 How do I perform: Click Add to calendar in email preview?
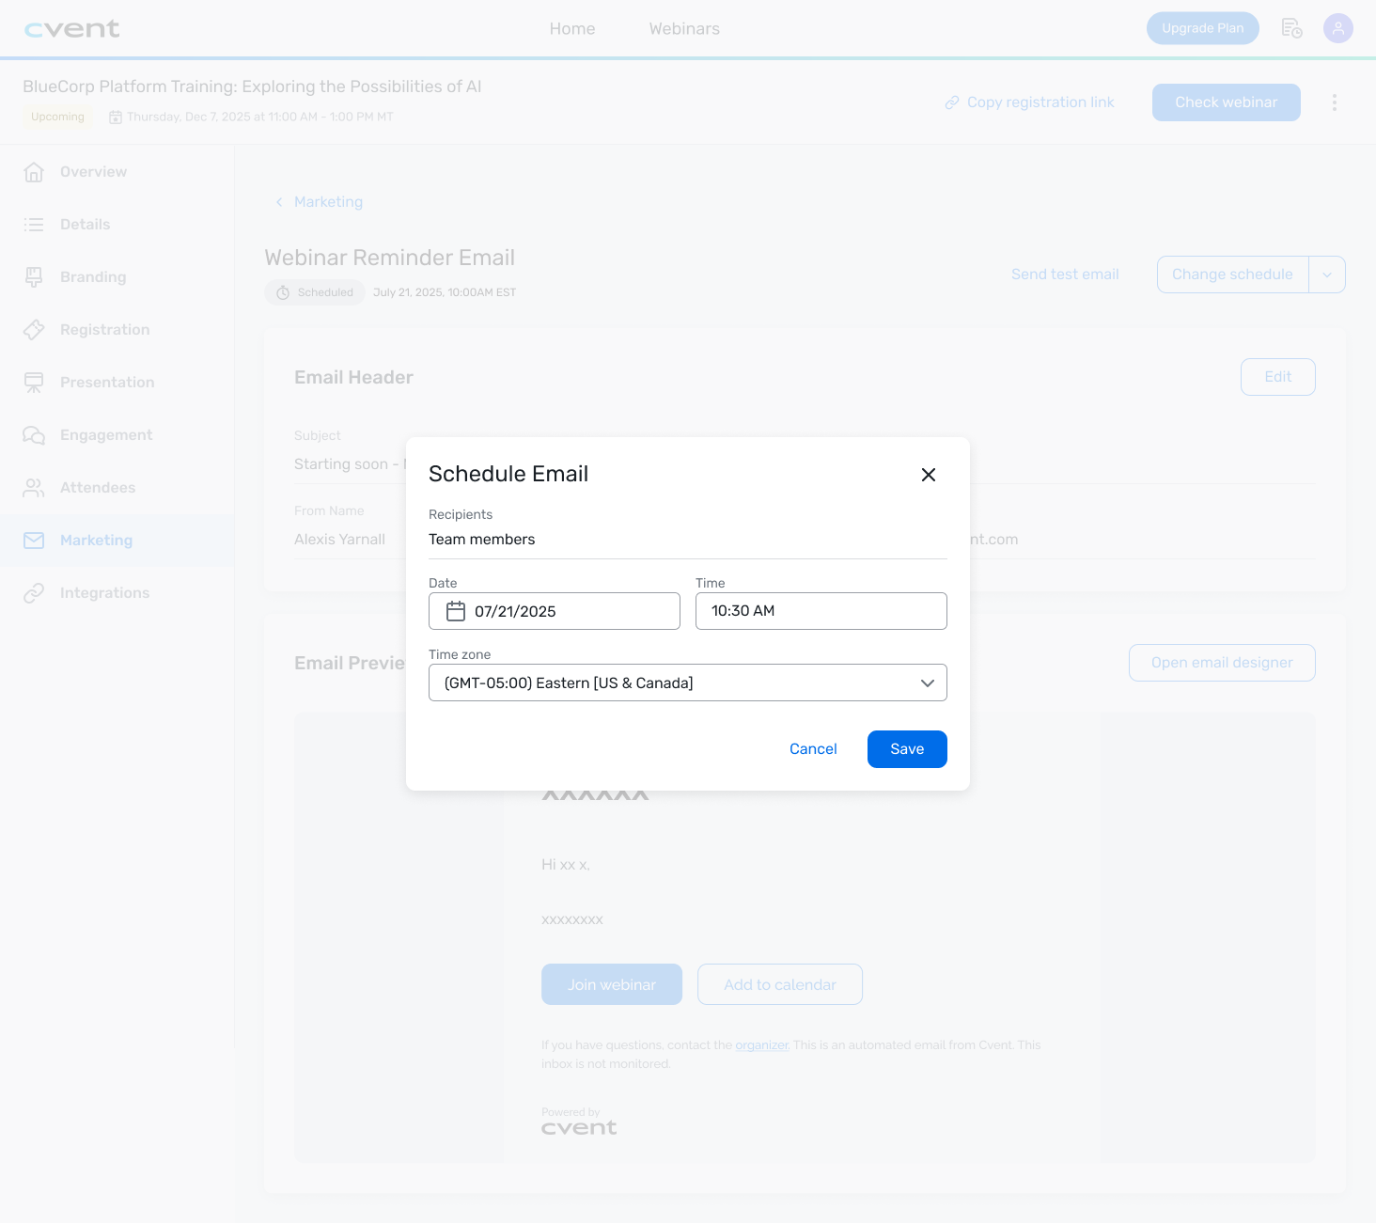tap(780, 984)
